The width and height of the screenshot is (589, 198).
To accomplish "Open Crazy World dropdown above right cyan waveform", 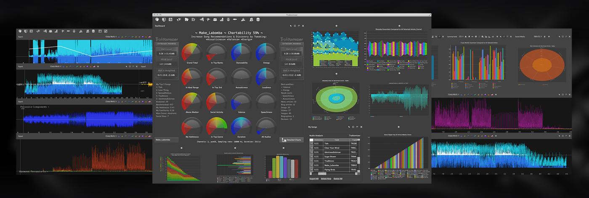I will coord(454,136).
